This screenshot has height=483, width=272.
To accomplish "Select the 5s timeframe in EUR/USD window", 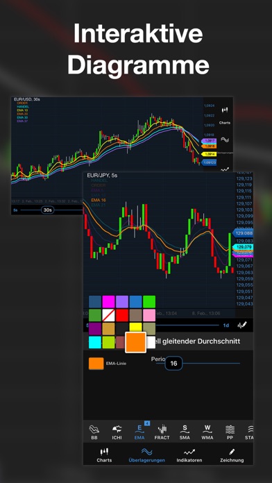I will pyautogui.click(x=15, y=210).
